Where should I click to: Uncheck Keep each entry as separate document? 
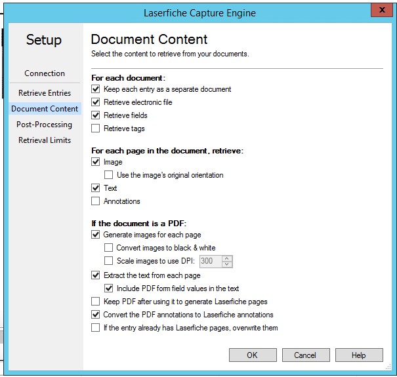click(96, 89)
